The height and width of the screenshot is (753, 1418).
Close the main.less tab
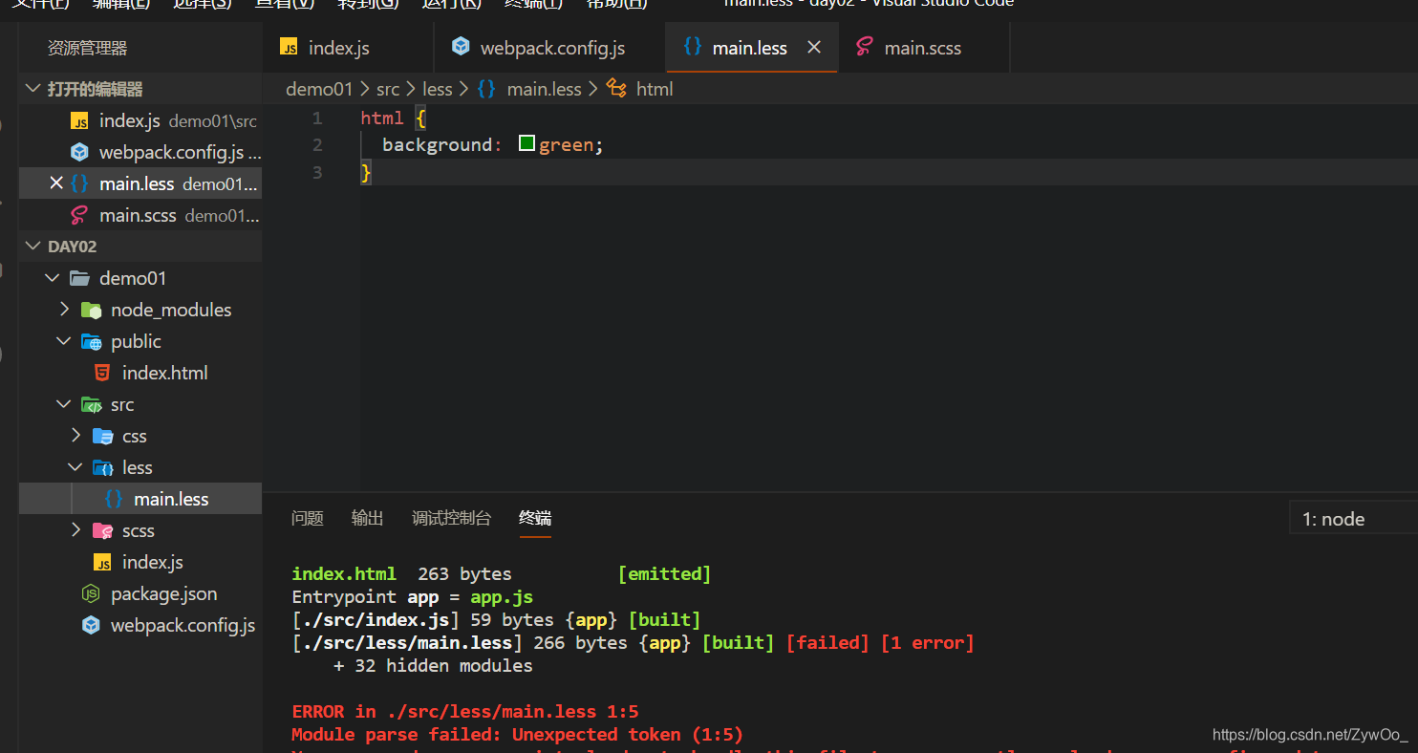coord(814,47)
